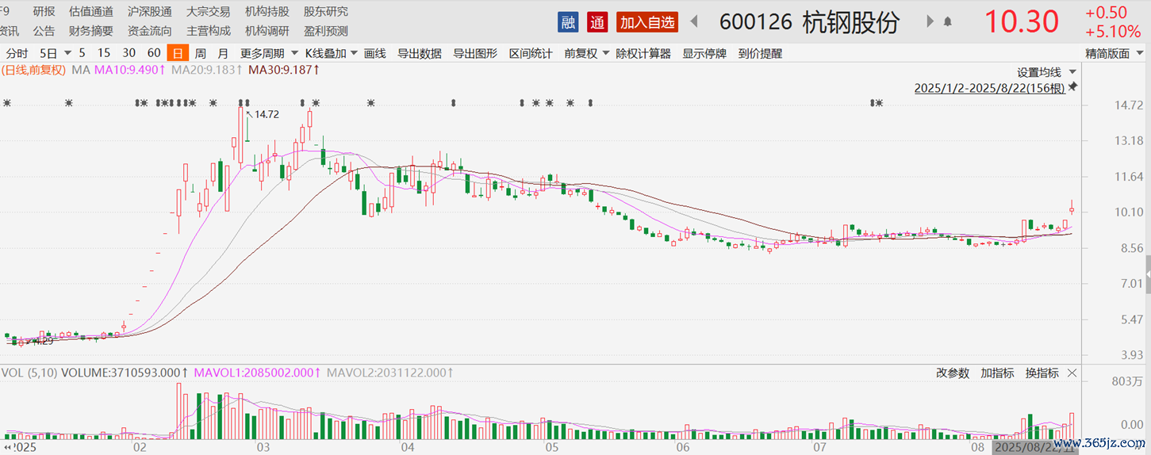This screenshot has width=1151, height=455.
Task: Click the rewind arrows at bottom-left of timeline
Action: (9, 448)
